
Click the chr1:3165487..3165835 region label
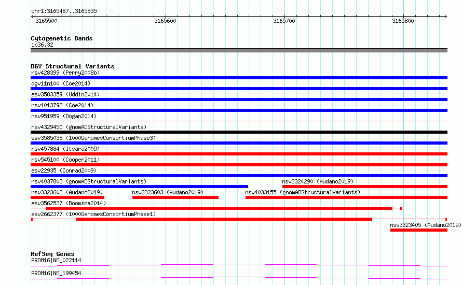tap(64, 11)
